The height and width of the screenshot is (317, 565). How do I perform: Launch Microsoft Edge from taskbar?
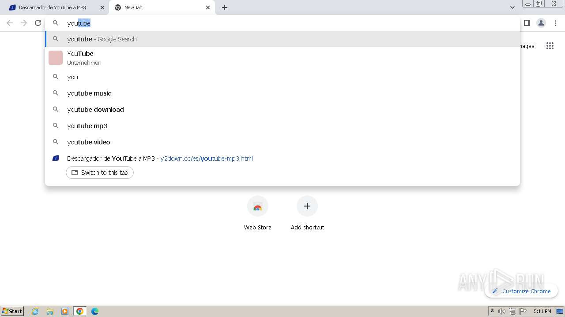[95, 311]
